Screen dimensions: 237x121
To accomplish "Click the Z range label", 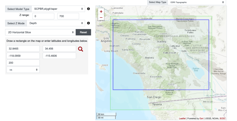I will [x=24, y=15].
